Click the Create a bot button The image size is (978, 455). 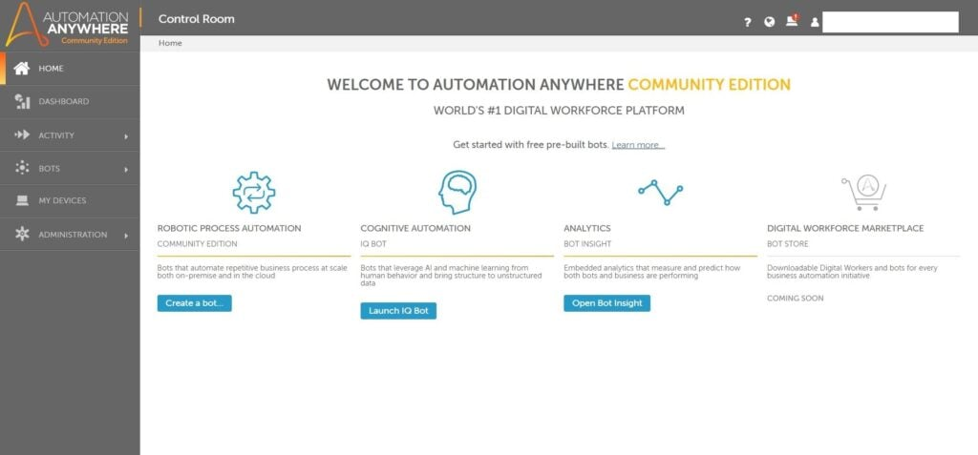pyautogui.click(x=195, y=303)
